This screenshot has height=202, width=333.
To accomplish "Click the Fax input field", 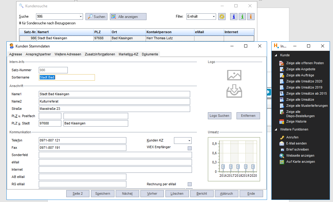I will coord(82,148).
